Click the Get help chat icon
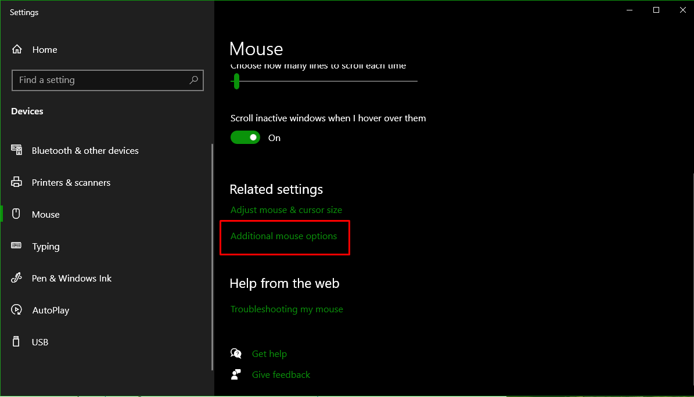The image size is (694, 397). pyautogui.click(x=236, y=353)
